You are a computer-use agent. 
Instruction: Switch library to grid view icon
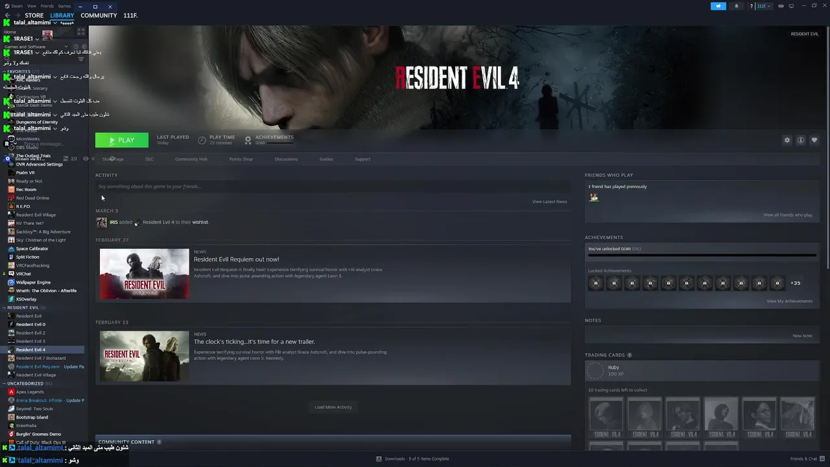[81, 30]
